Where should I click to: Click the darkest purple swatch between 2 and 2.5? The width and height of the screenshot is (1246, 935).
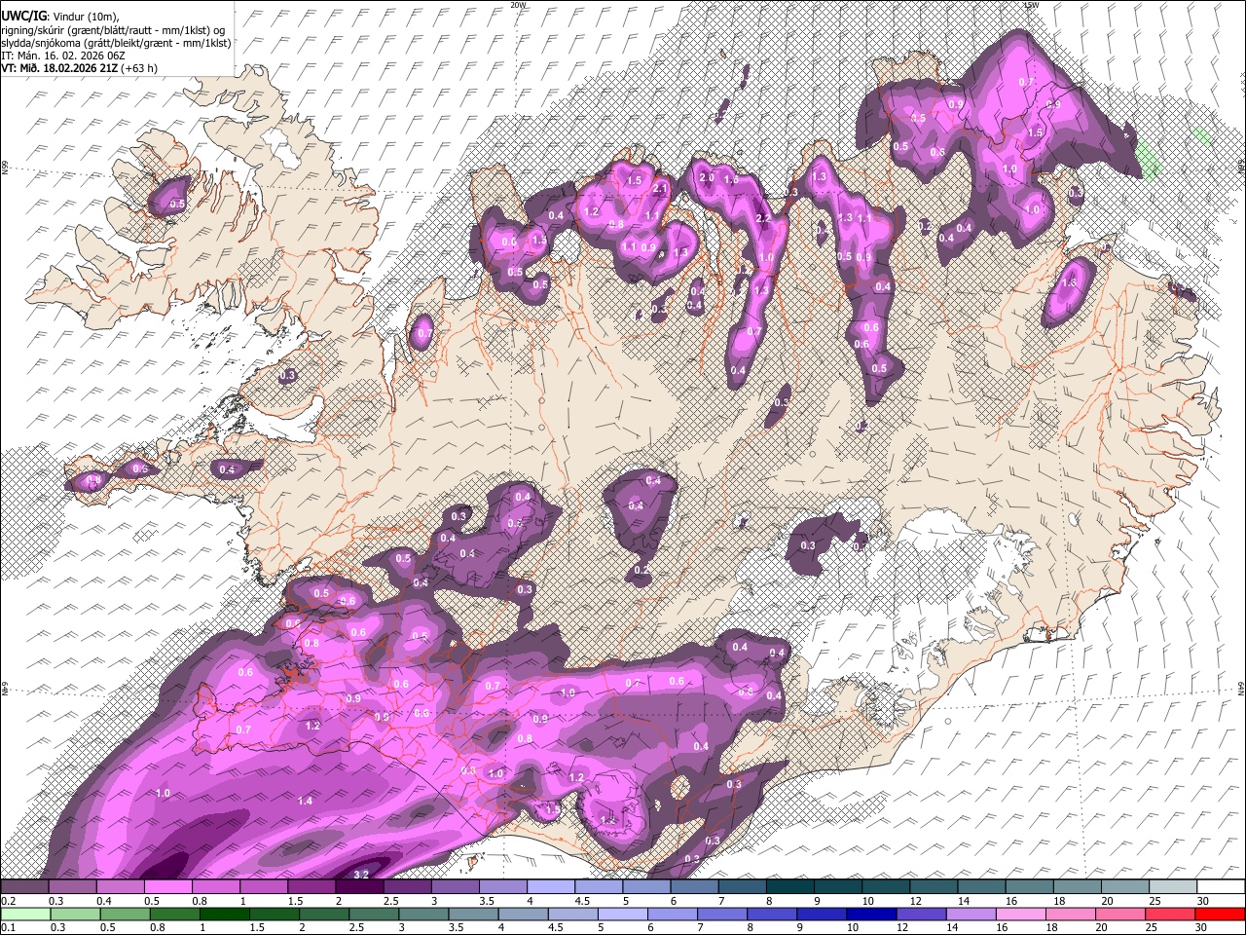coord(359,886)
